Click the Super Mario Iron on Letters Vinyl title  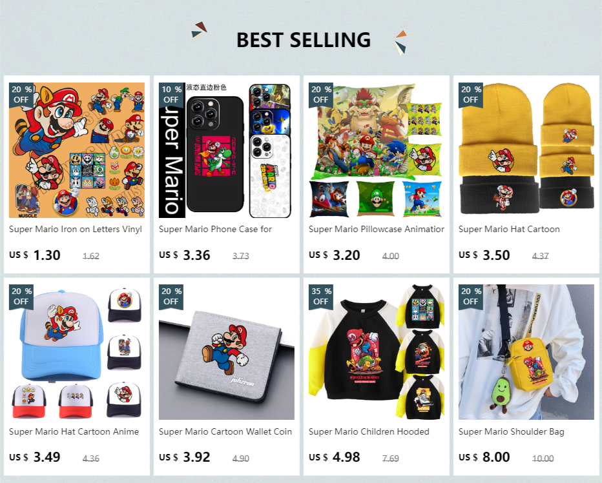click(x=76, y=229)
